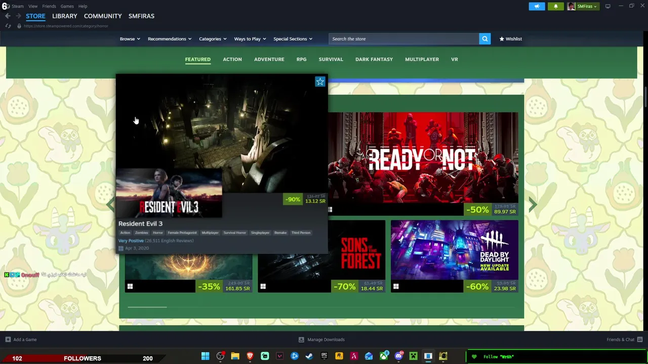The height and width of the screenshot is (364, 648).
Task: Launch Brave browser from the taskbar
Action: click(250, 356)
